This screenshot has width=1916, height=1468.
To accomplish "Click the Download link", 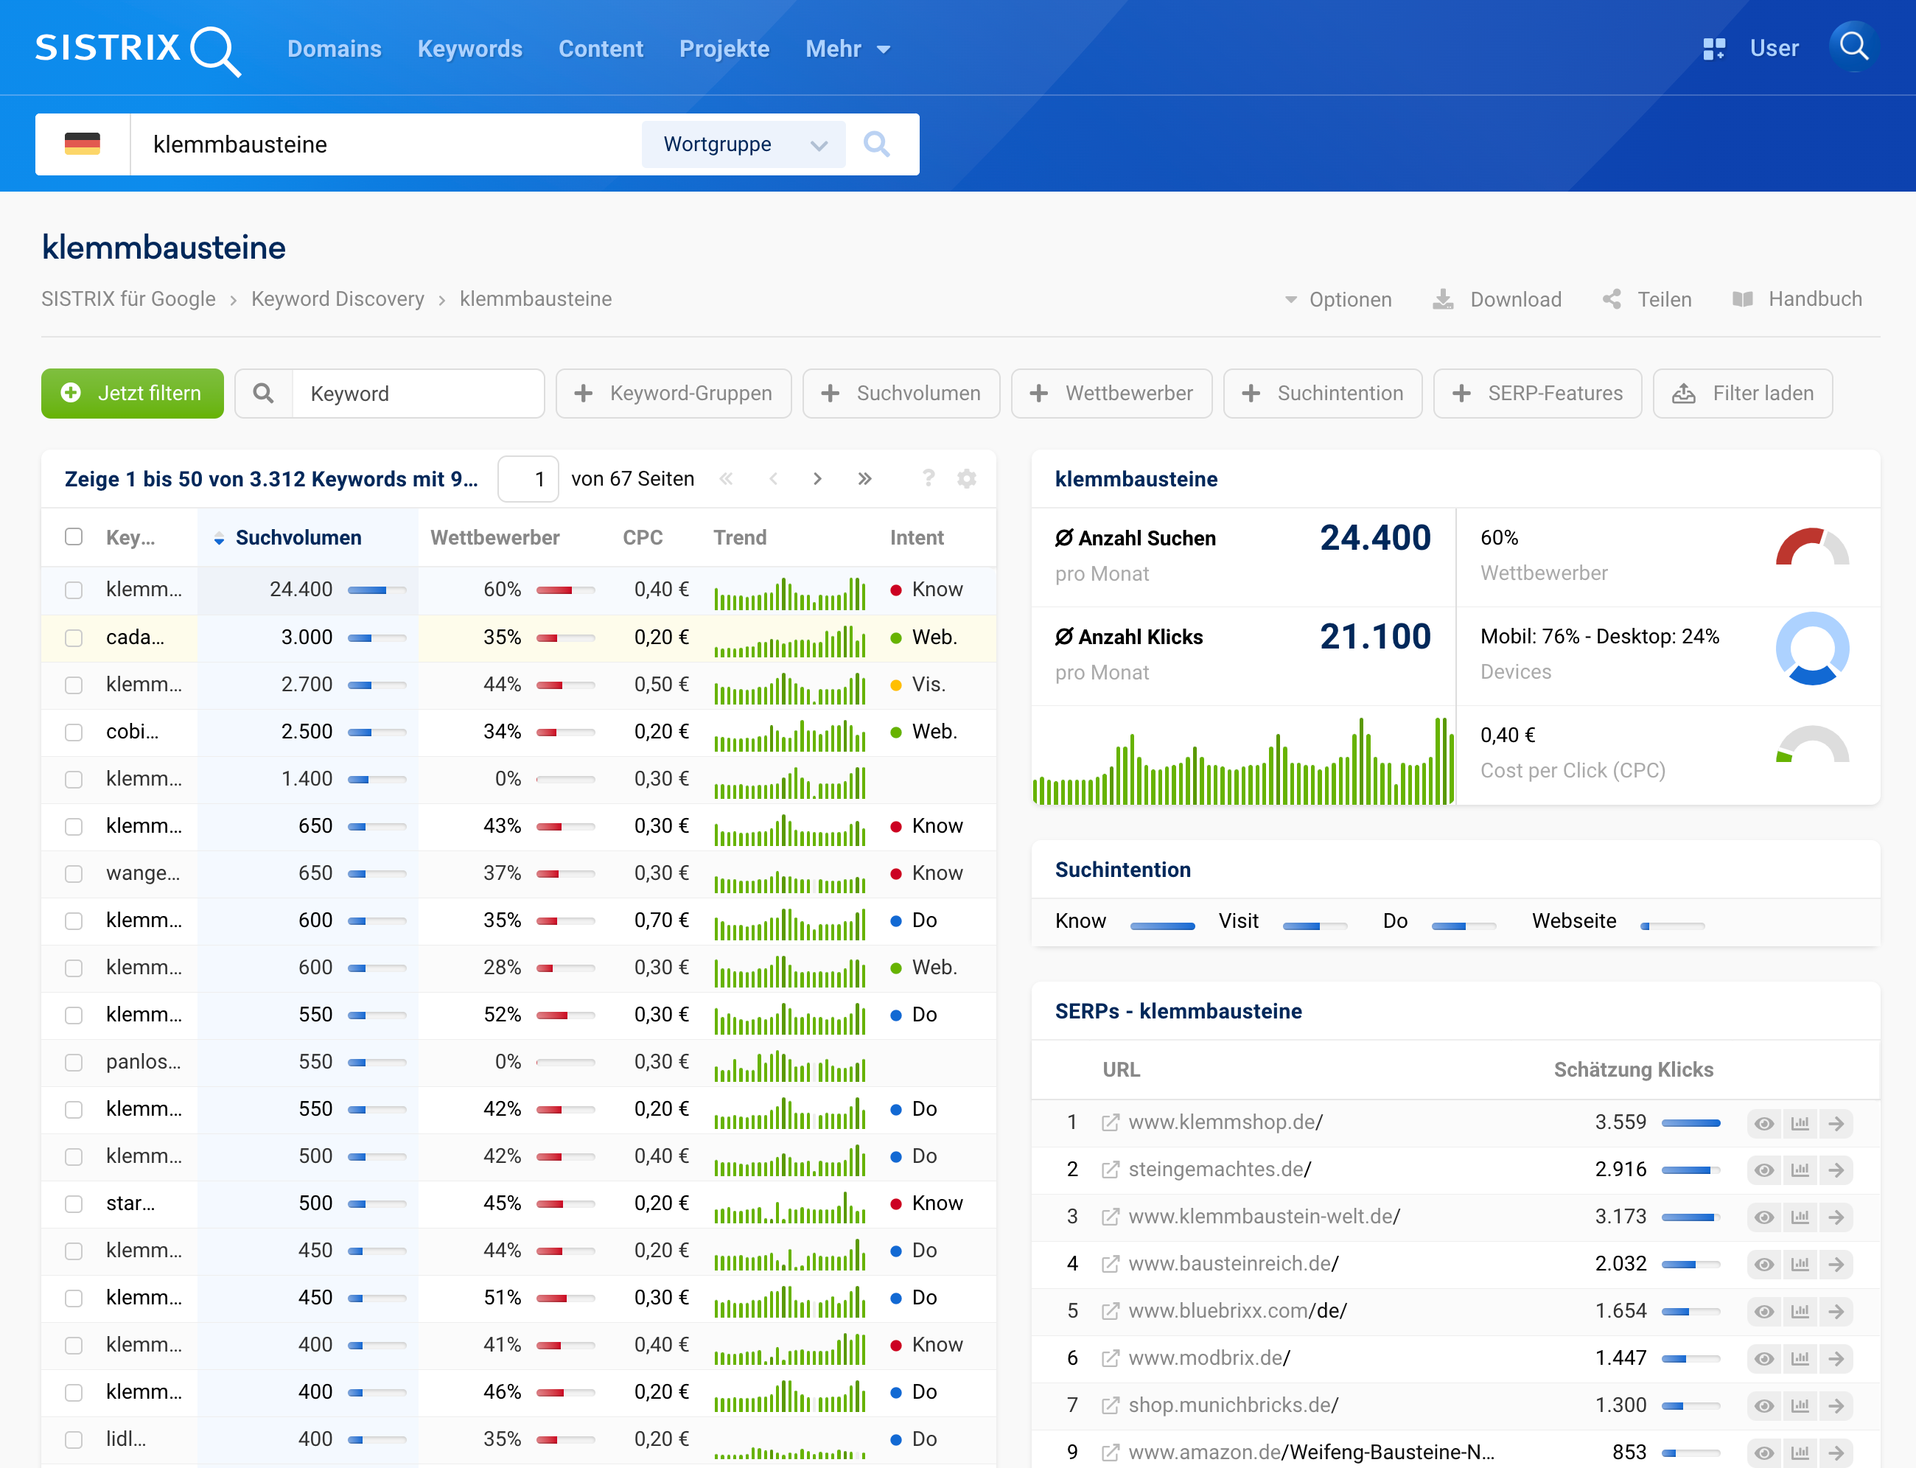I will 1497,300.
